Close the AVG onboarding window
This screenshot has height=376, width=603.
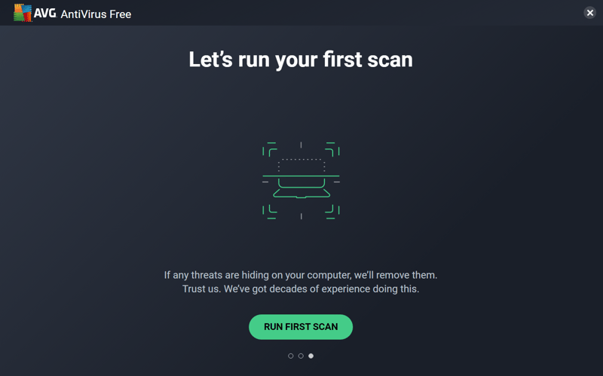tap(590, 13)
